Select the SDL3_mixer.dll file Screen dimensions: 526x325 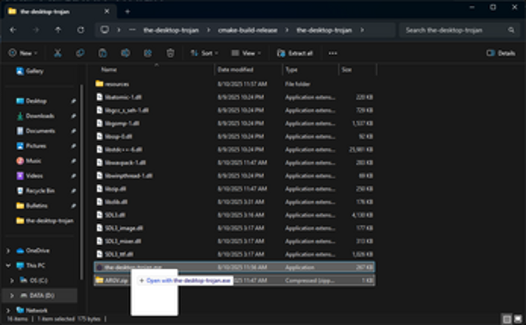[x=234, y=241]
